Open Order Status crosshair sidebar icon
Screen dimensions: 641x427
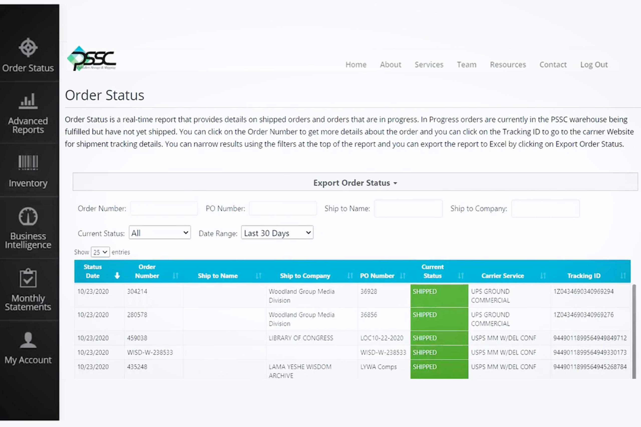(28, 48)
